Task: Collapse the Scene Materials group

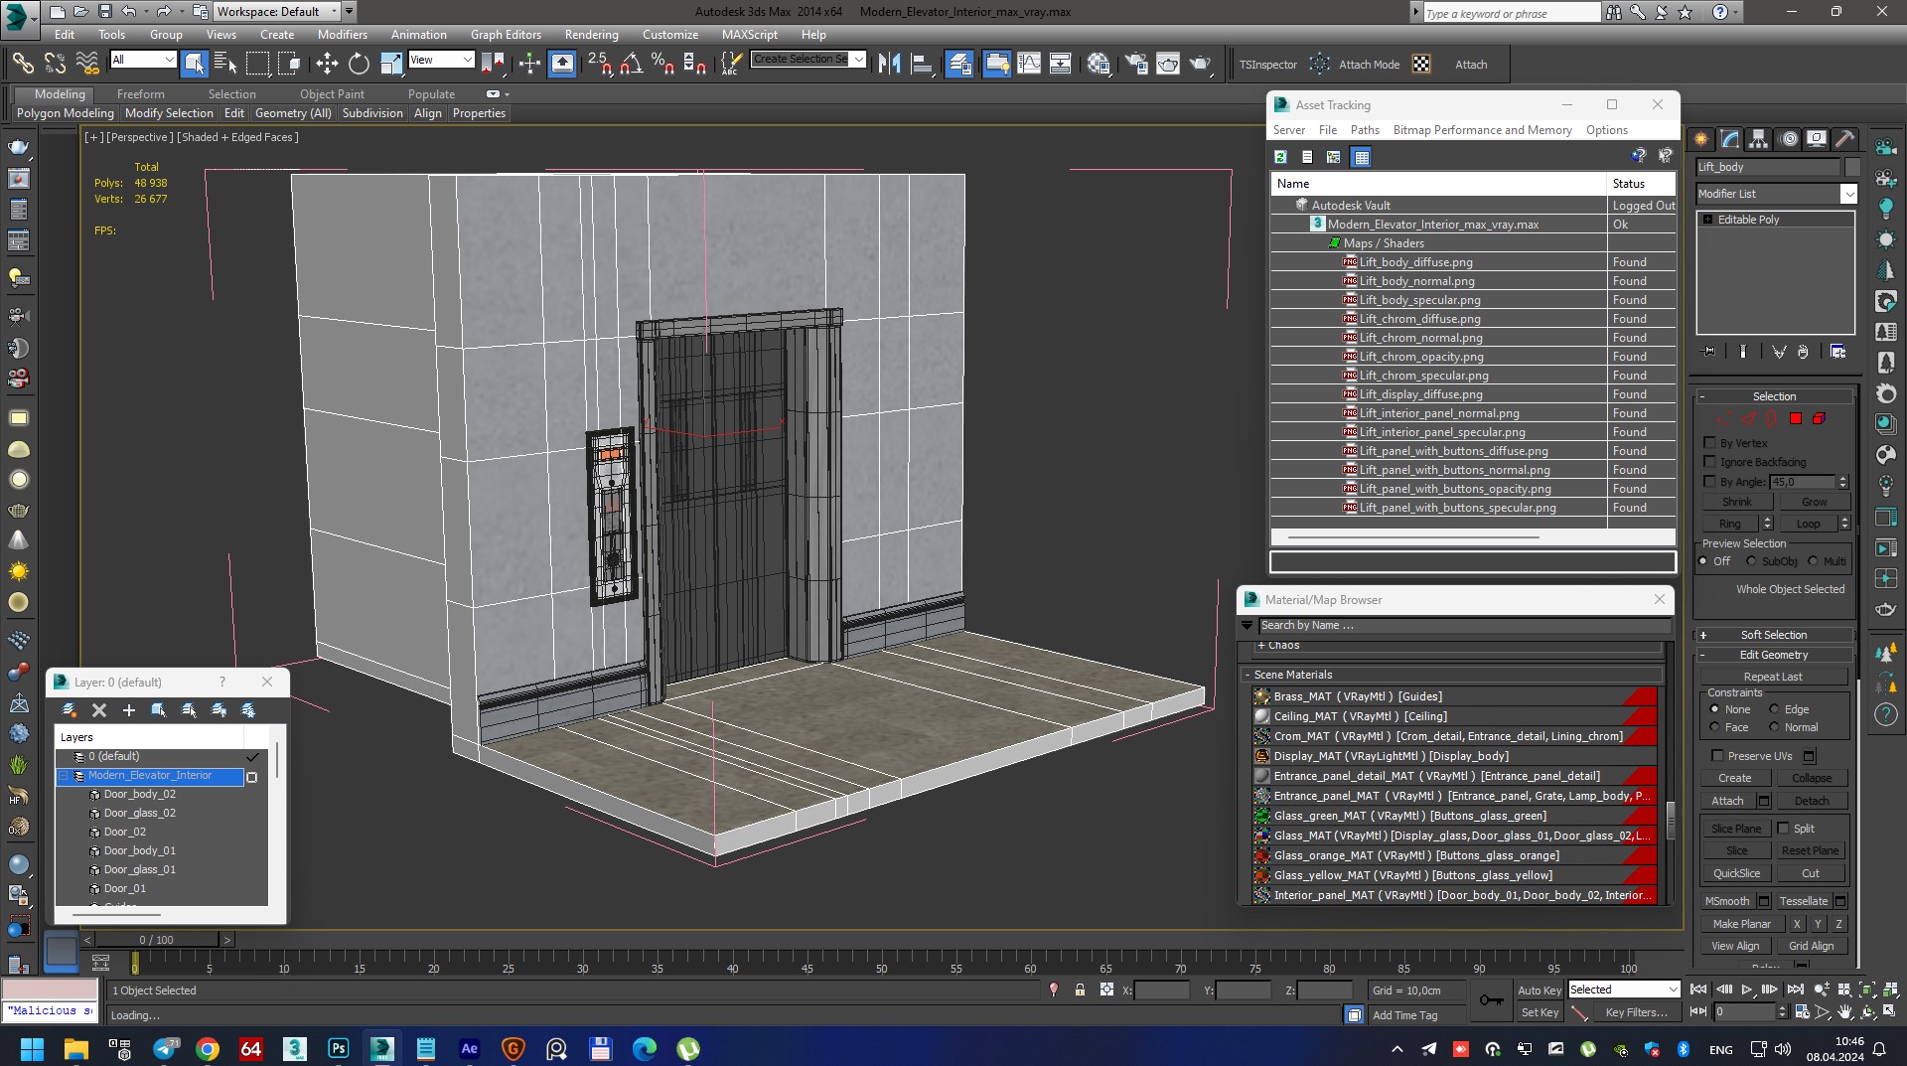Action: coord(1247,675)
